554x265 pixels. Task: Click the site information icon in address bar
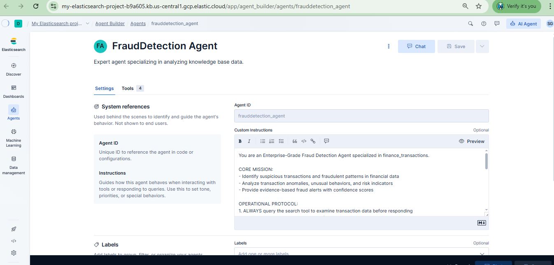[54, 6]
